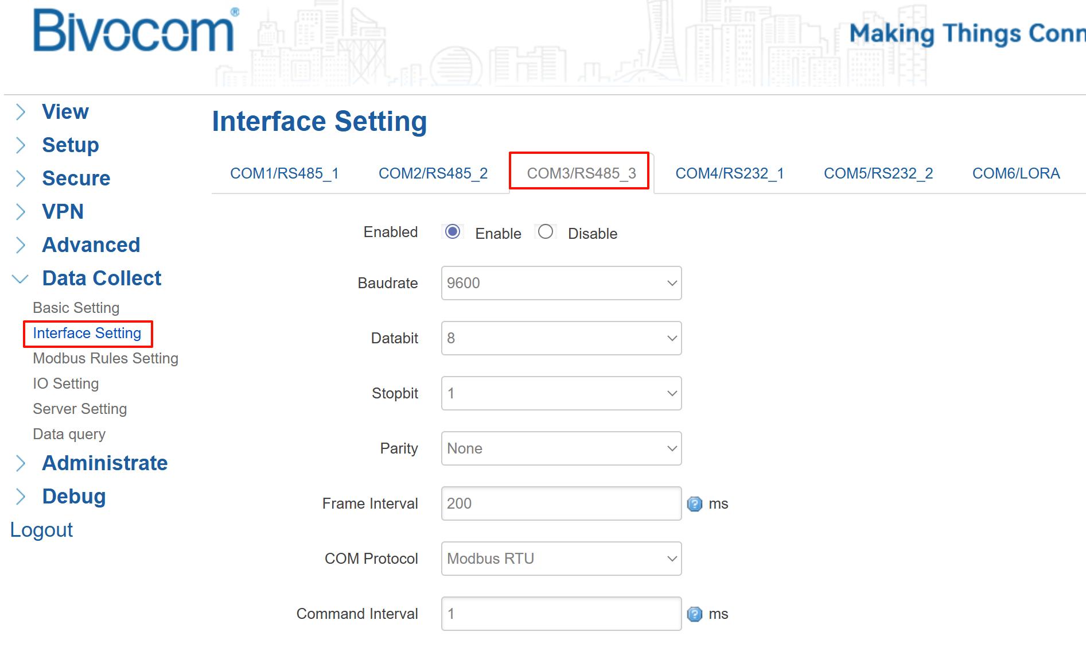Click the Frame Interval input field
Screen dimensions: 1086x647
click(560, 503)
